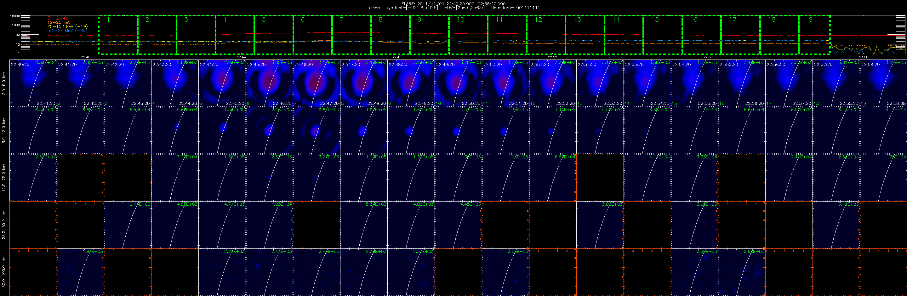Select the 12.0-25.0 keV image in column 19
Image resolution: width=907 pixels, height=296 pixels.
coord(883,177)
